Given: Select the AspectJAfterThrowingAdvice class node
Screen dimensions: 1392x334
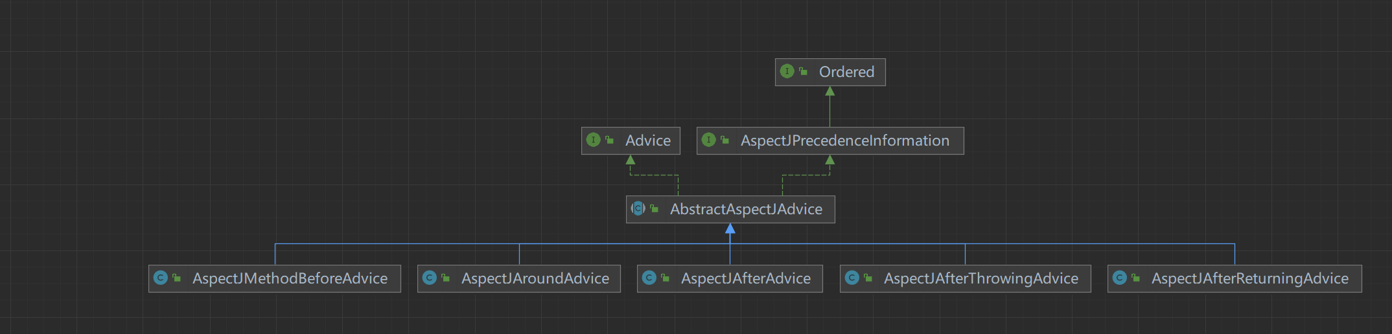Looking at the screenshot, I should coord(966,278).
